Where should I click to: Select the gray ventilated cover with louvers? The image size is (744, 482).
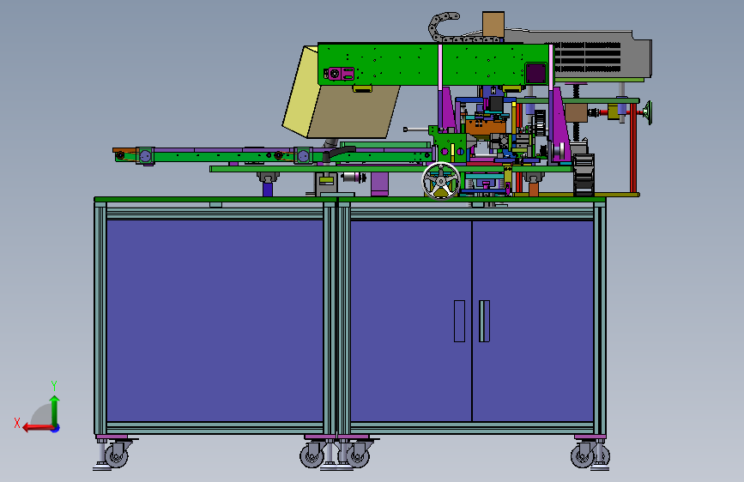pos(602,55)
